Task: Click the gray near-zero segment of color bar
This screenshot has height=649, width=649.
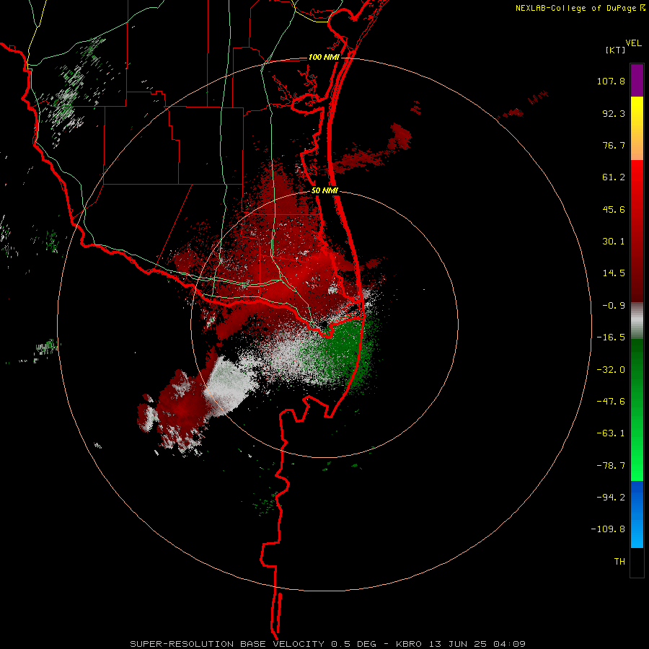Action: (637, 320)
